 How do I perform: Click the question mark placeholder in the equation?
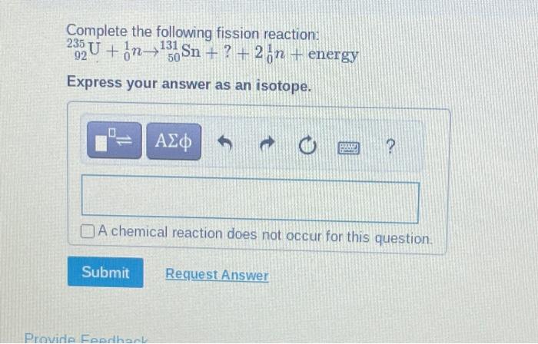[x=227, y=53]
